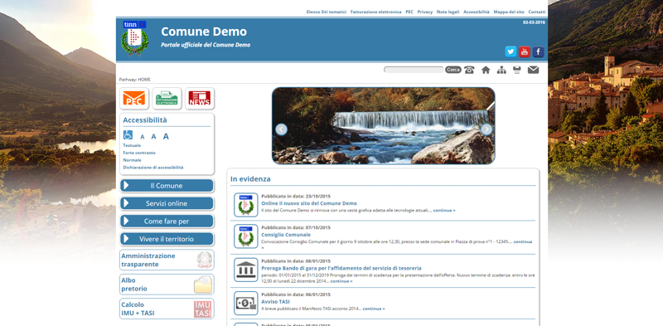
Task: Click the envelope mail icon
Action: (533, 70)
